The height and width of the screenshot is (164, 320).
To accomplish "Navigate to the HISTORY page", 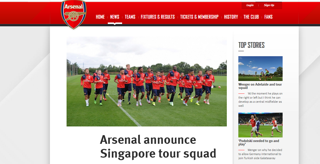I will tap(231, 17).
